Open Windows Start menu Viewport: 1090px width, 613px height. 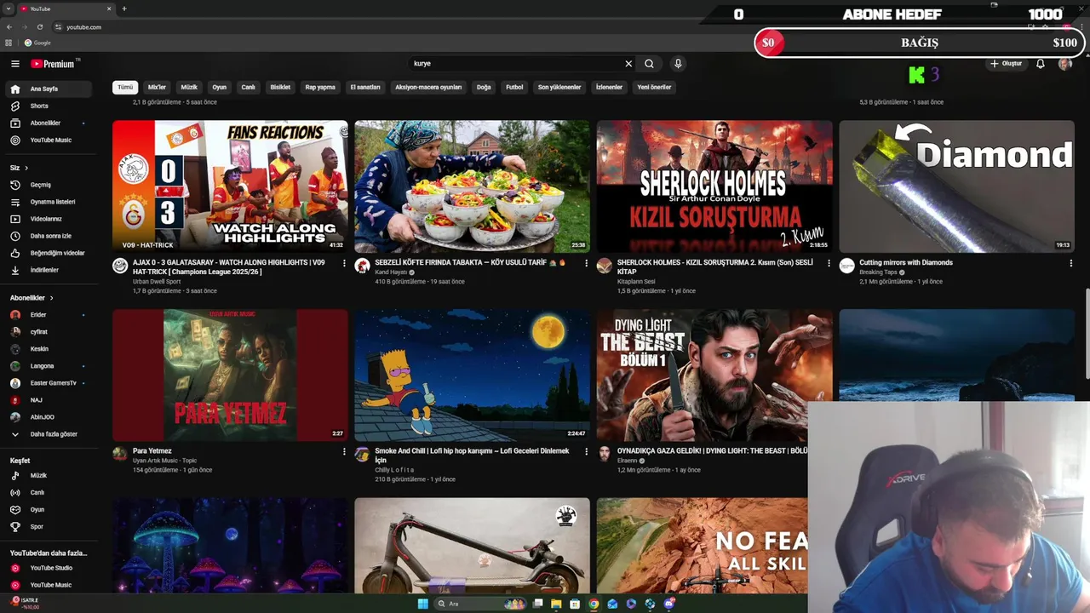tap(423, 604)
